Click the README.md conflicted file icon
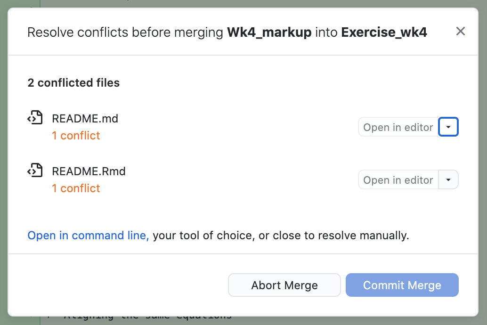The width and height of the screenshot is (487, 325). 35,118
